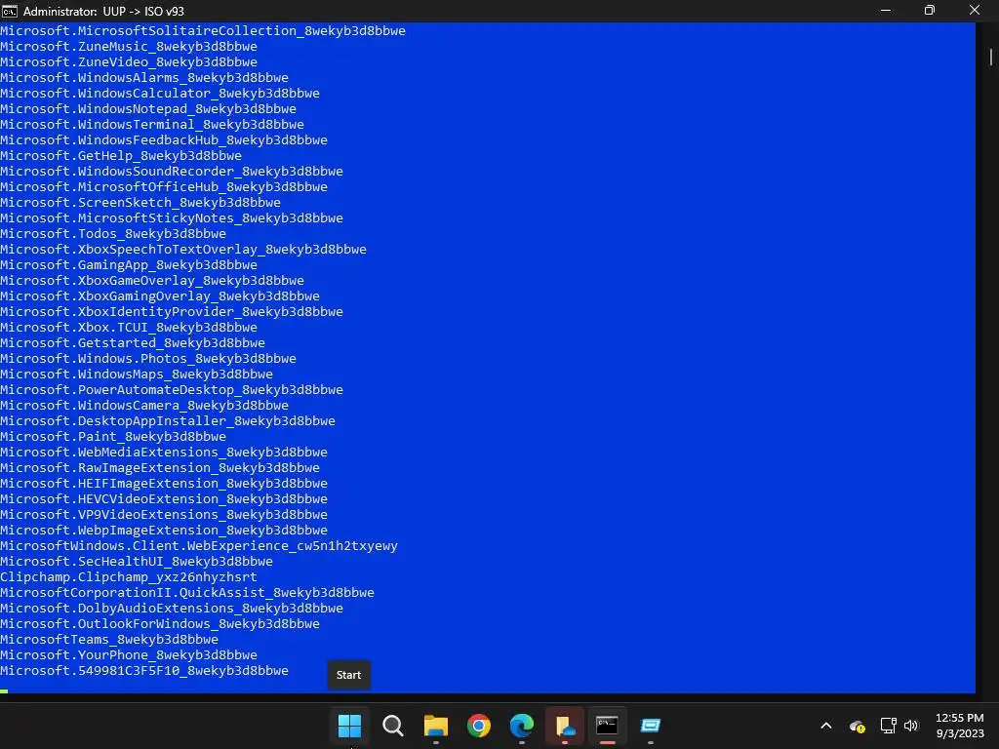Image resolution: width=999 pixels, height=749 pixels.
Task: Launch Microsoft Edge from taskbar
Action: (x=522, y=726)
